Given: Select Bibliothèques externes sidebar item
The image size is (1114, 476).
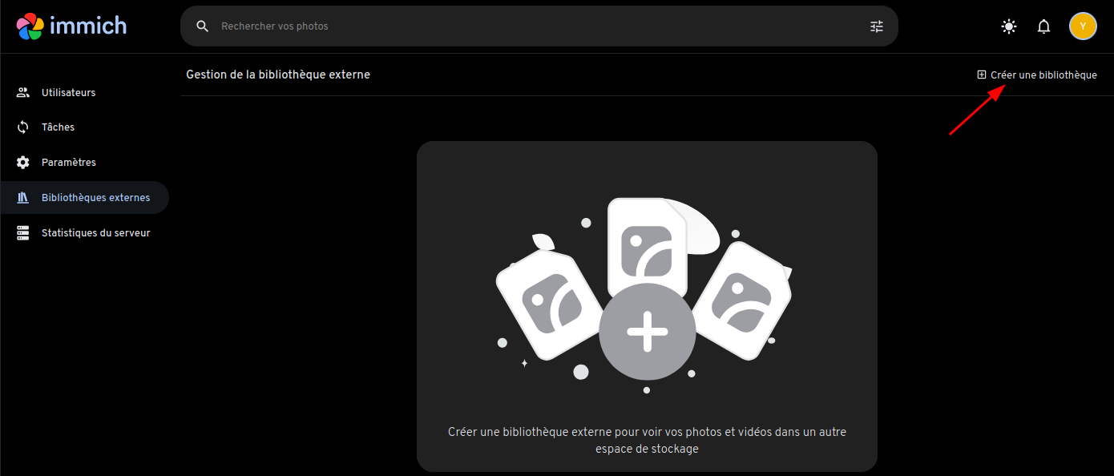Looking at the screenshot, I should click(x=95, y=198).
